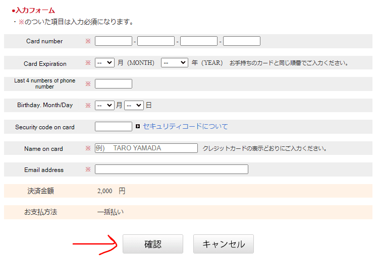Open the expiration year dropdown
The width and height of the screenshot is (377, 260).
tap(174, 63)
